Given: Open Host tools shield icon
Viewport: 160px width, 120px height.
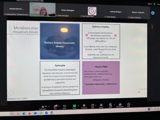Looking at the screenshot, I should [84, 106].
